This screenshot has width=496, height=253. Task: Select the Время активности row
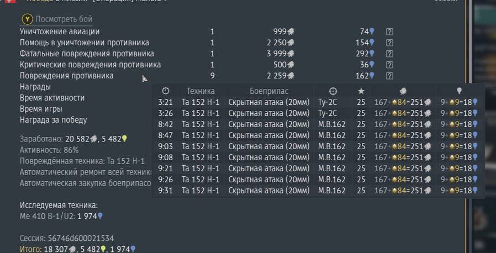[x=52, y=98]
